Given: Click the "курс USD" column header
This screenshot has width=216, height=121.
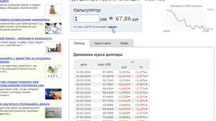Looking at the screenshot, I should 104,64.
